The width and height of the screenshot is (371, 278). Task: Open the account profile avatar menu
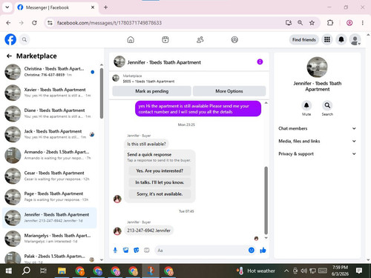pyautogui.click(x=355, y=39)
